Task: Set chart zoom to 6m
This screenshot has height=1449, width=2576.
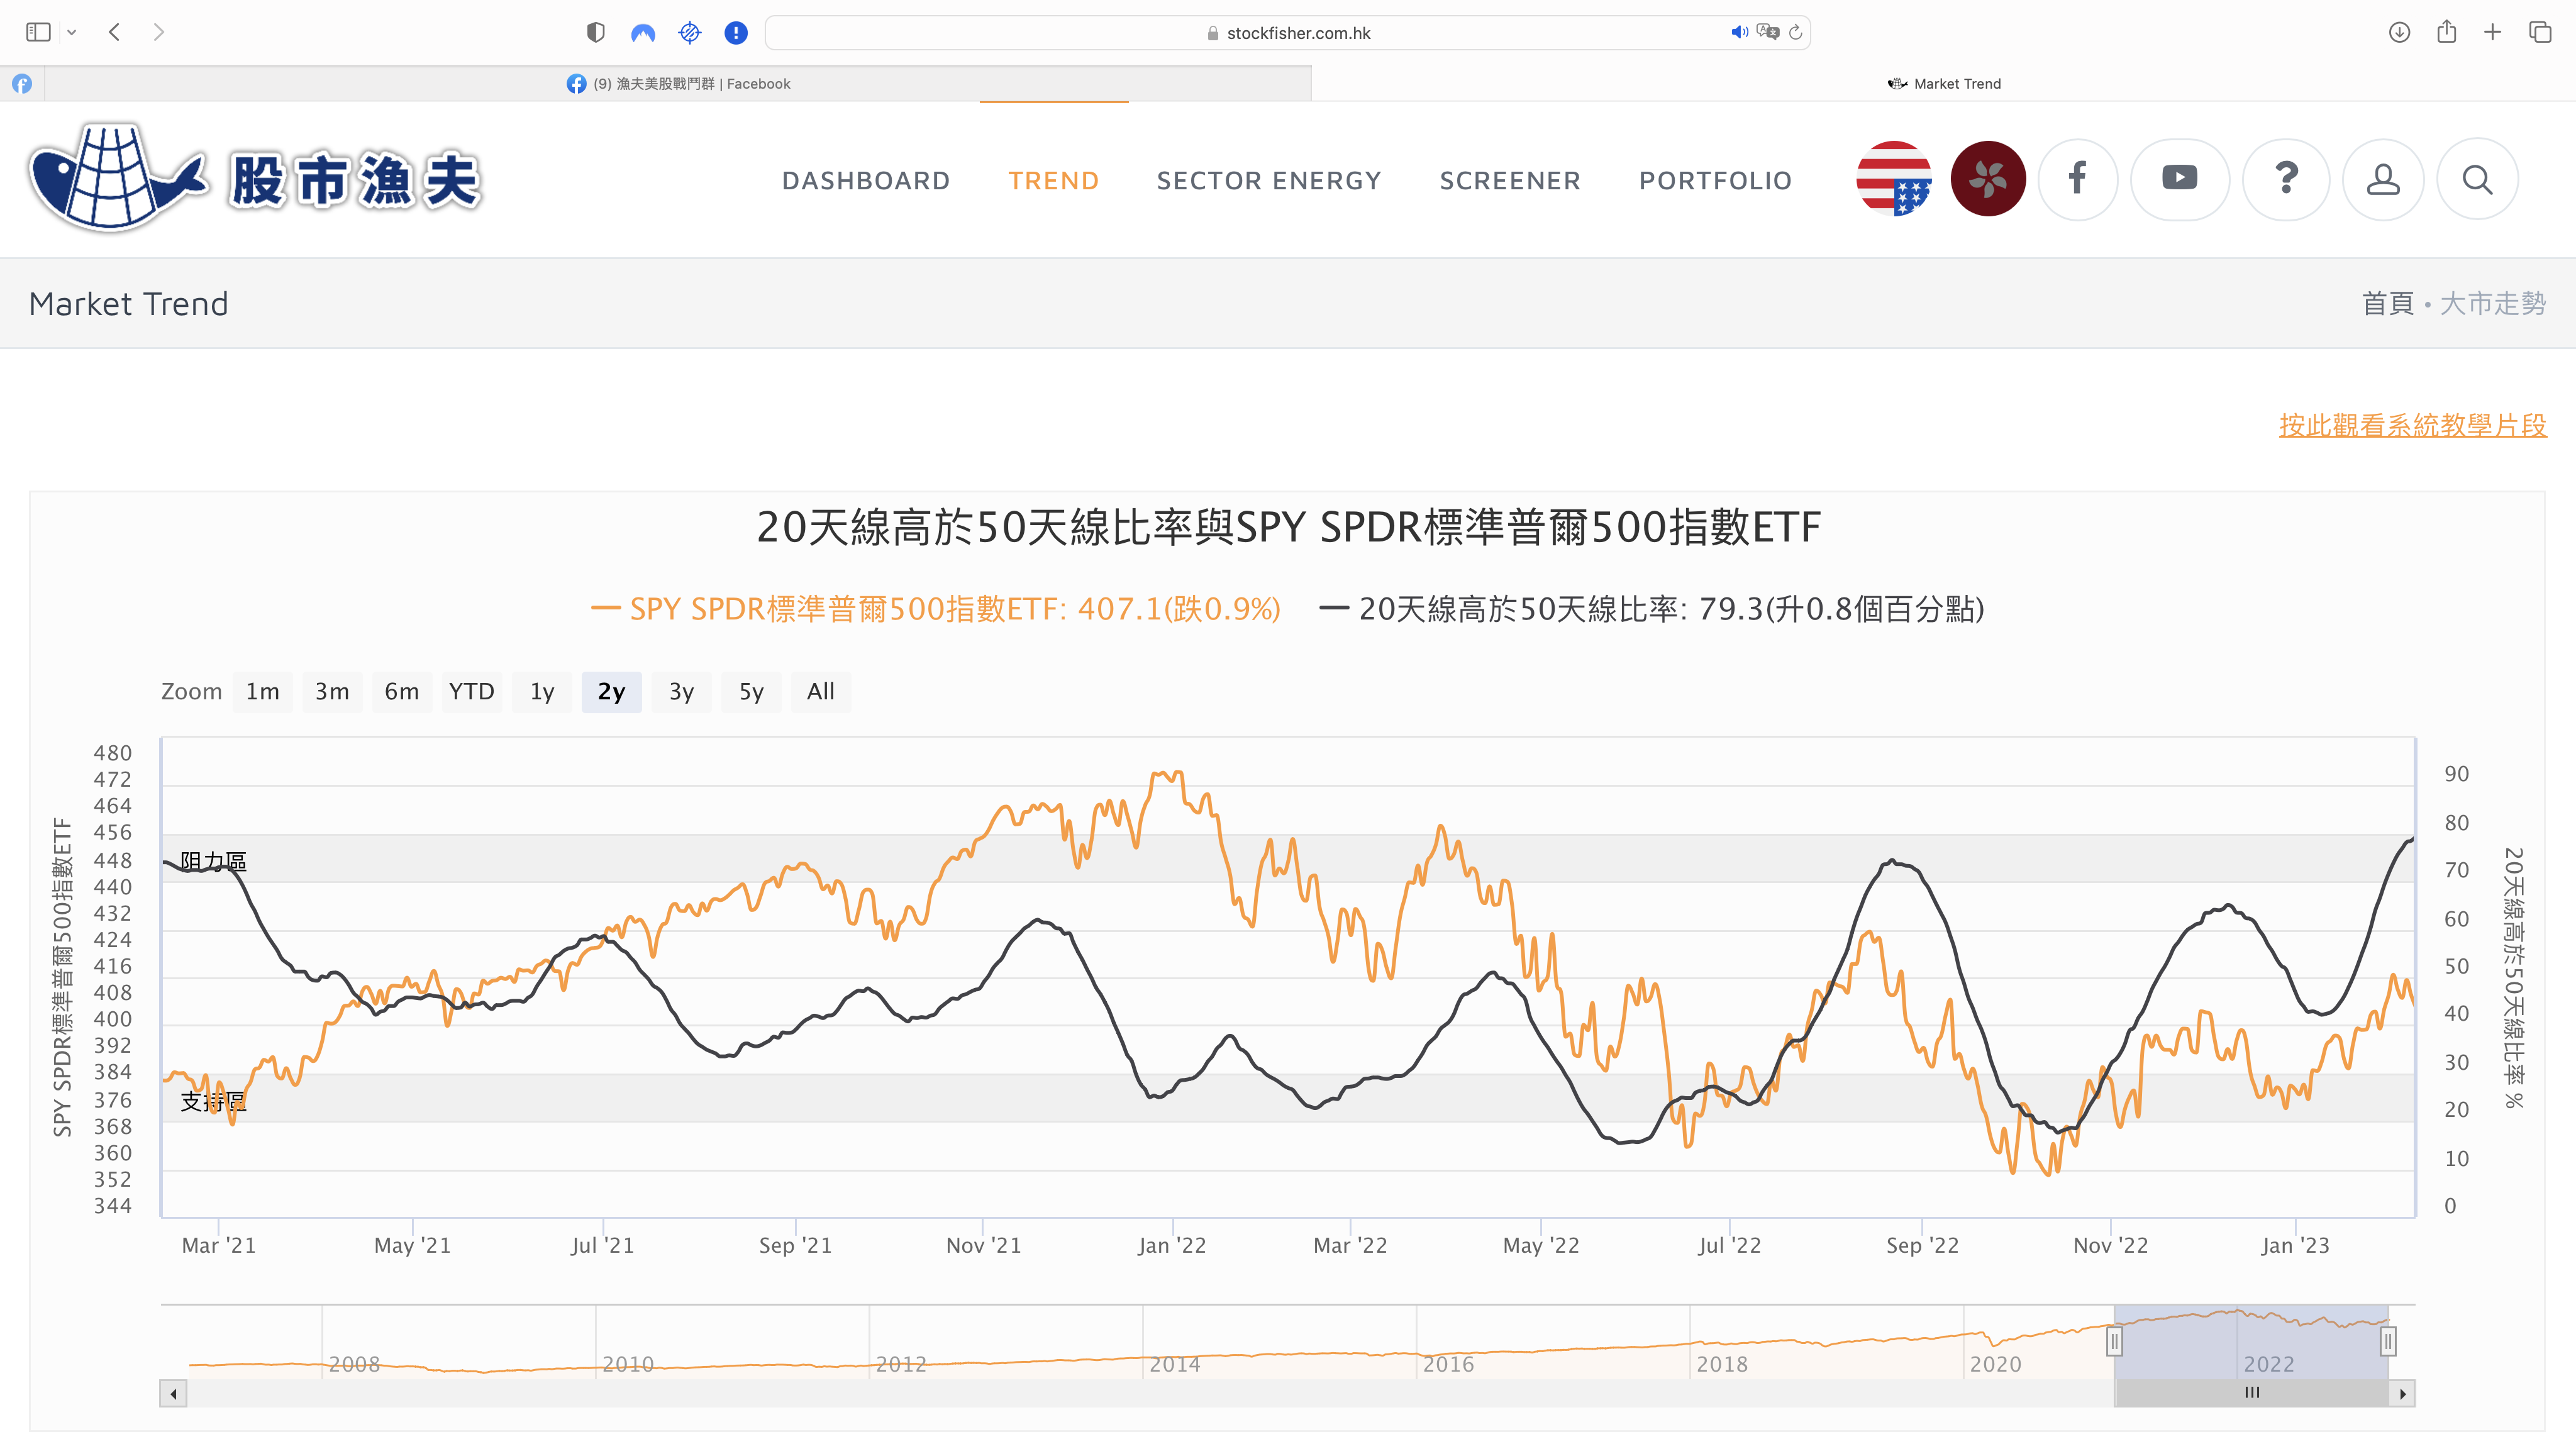Action: pos(402,691)
